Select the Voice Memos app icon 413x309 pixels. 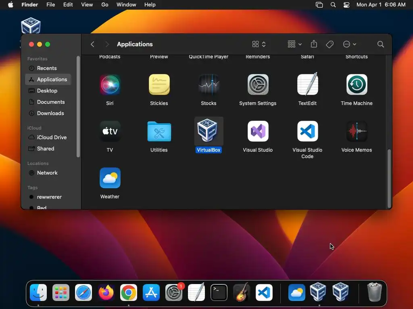click(x=357, y=131)
